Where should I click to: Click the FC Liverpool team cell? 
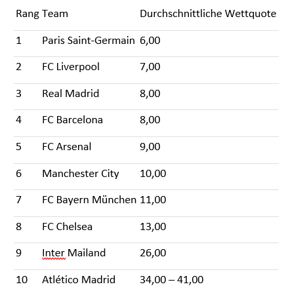point(71,67)
